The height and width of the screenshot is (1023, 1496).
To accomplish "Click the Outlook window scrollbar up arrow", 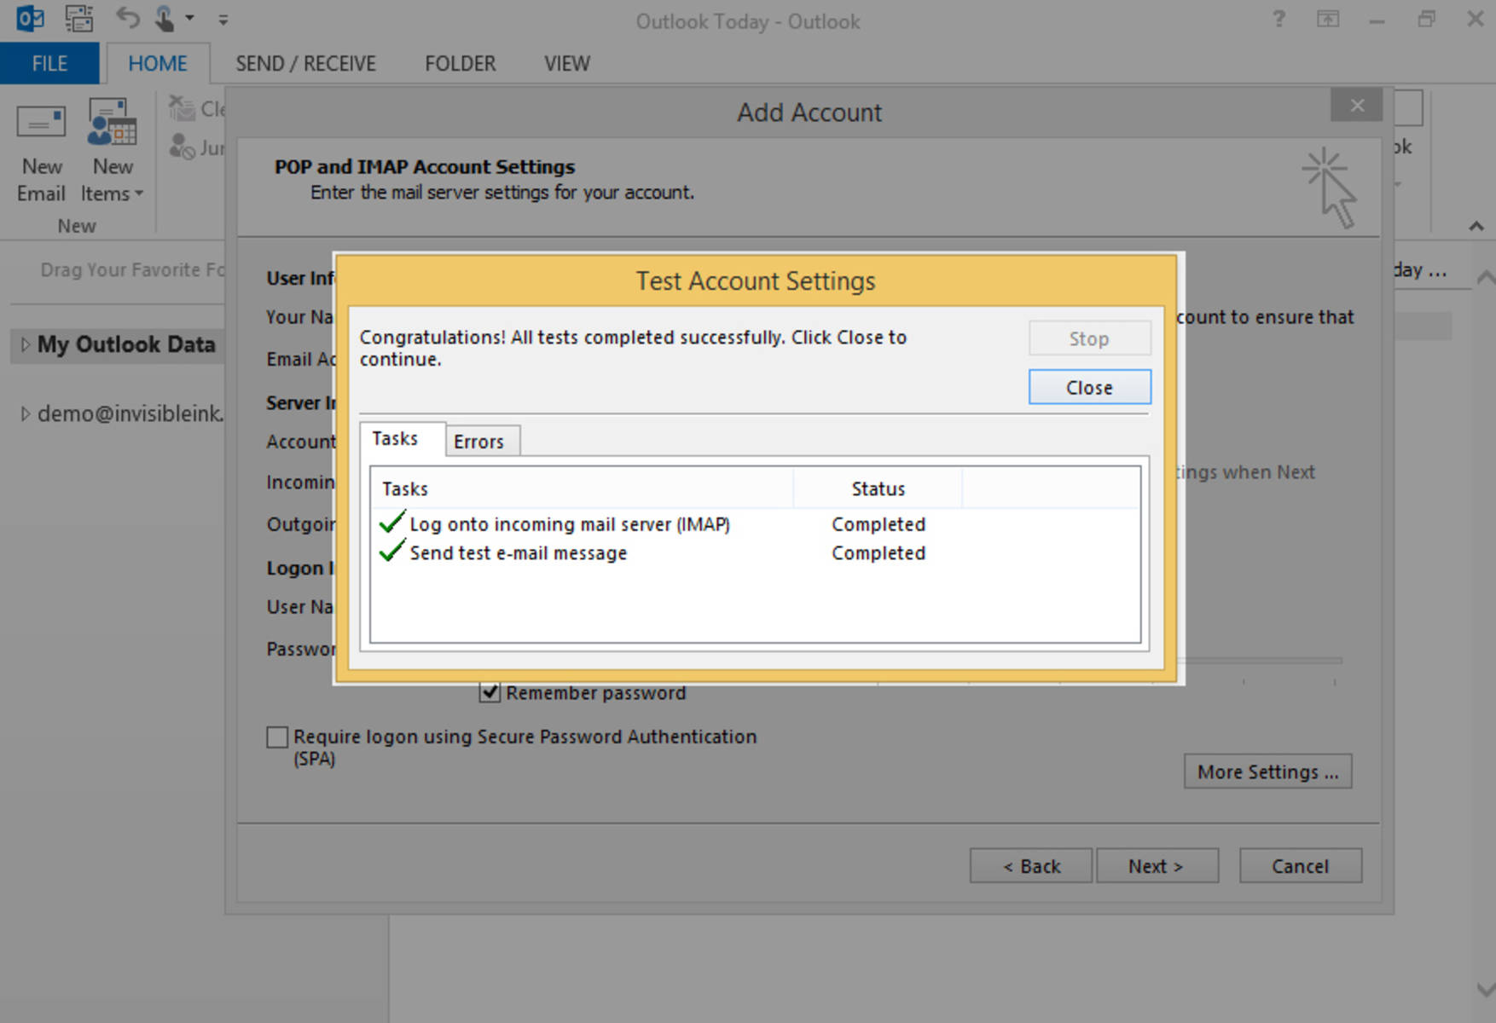I will click(x=1485, y=277).
